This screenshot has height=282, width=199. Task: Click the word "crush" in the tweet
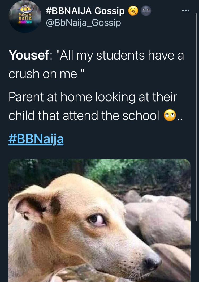point(23,74)
